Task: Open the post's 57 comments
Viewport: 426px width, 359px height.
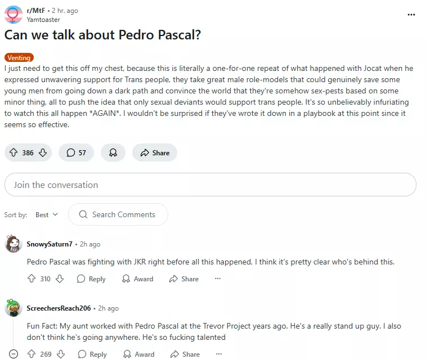Action: [76, 152]
